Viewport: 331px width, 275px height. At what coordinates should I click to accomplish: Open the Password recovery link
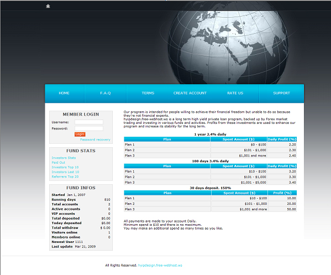95,139
